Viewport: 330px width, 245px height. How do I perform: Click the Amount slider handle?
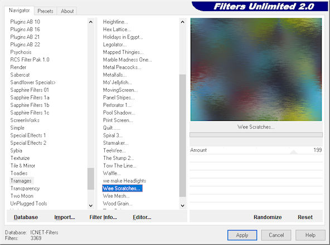(294, 152)
